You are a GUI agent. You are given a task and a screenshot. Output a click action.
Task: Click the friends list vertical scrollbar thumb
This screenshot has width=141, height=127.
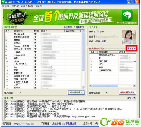point(83,51)
